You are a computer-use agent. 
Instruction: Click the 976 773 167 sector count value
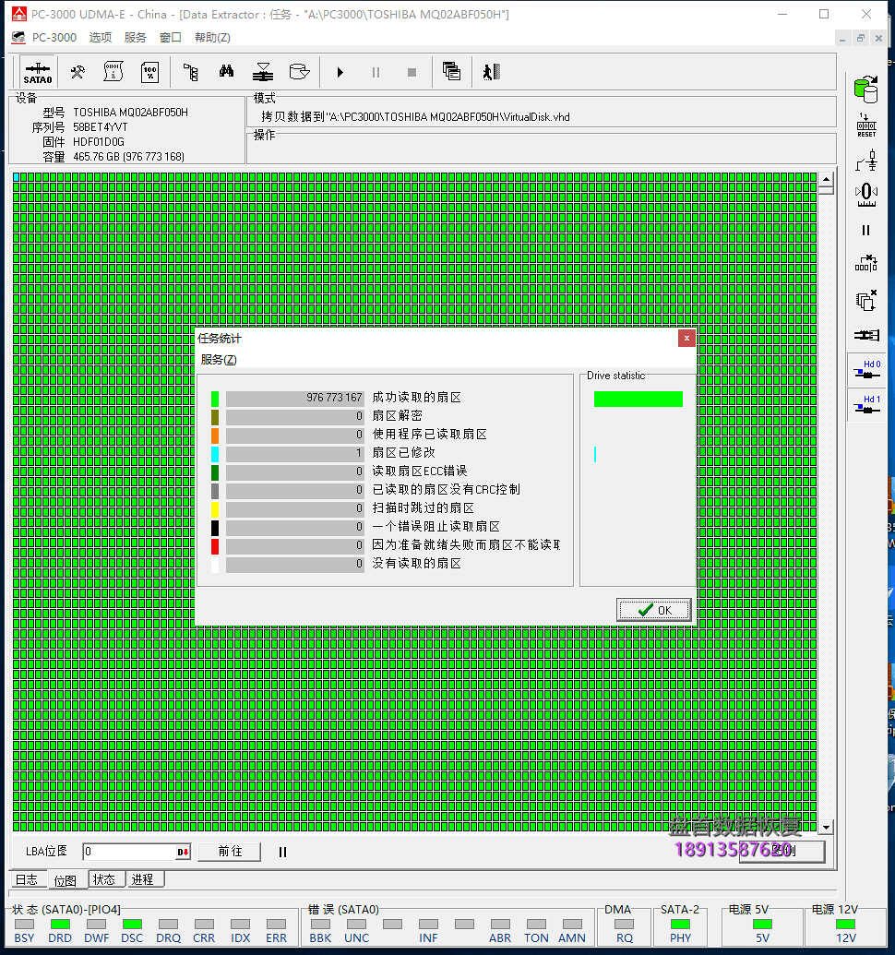click(334, 398)
